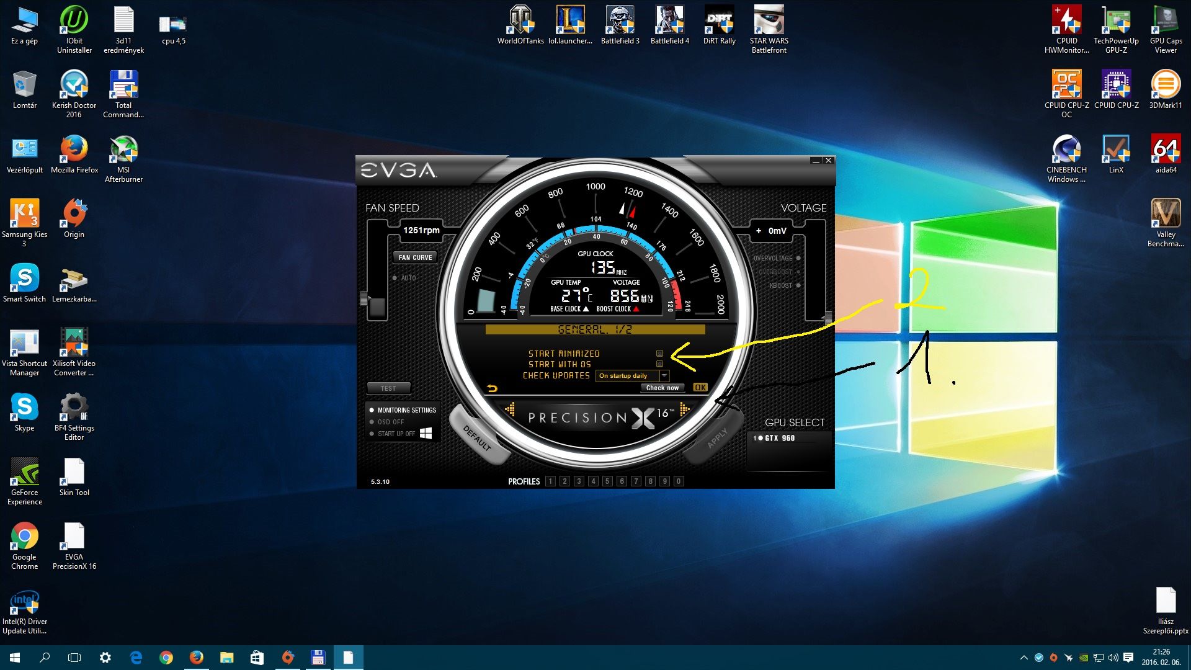Click right arrow beside Precision X logo

[685, 409]
